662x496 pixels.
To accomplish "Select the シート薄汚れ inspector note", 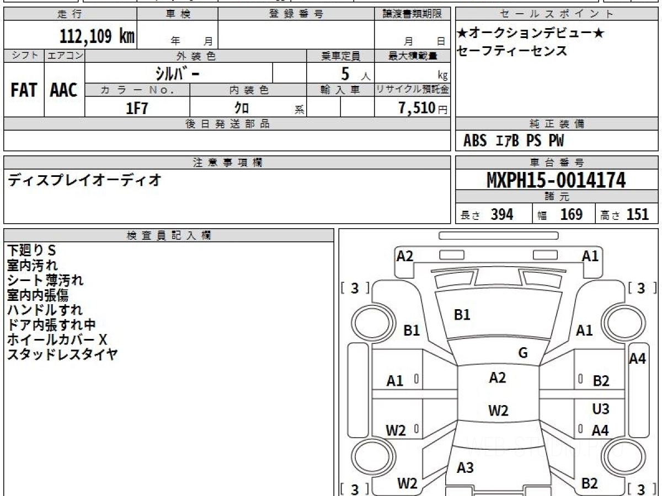I will (45, 281).
